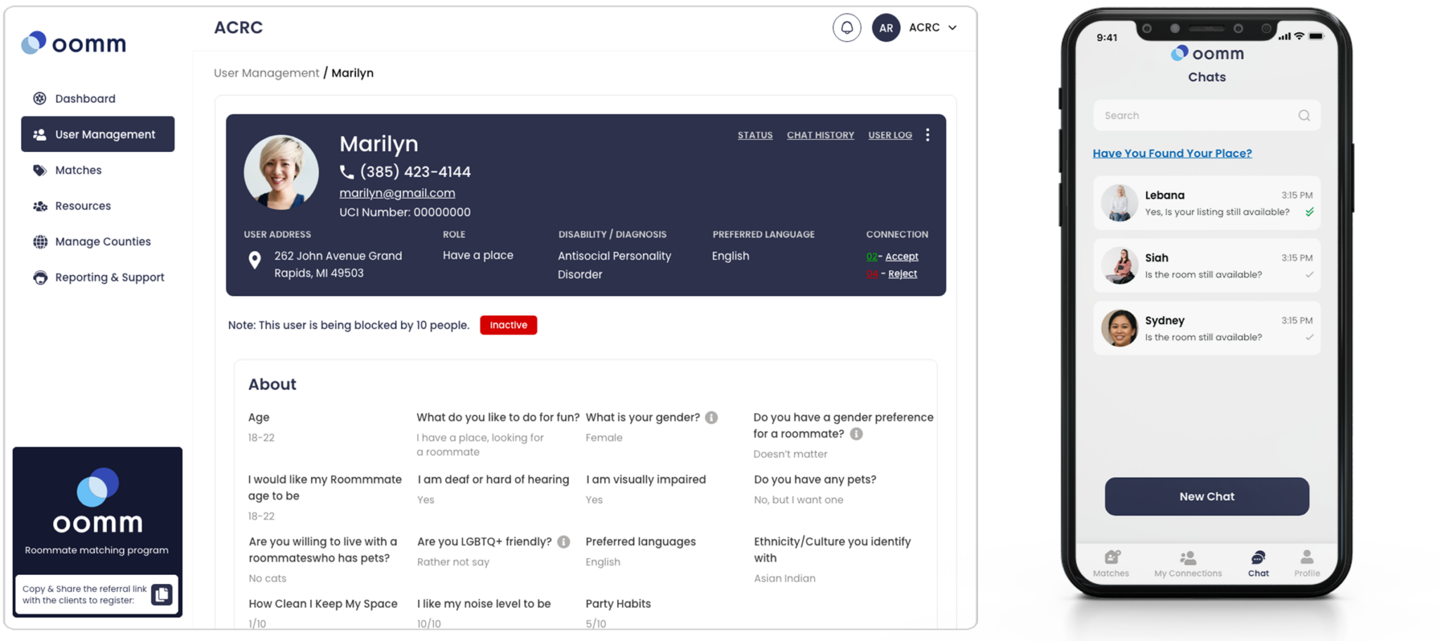Open the User Log tab
The width and height of the screenshot is (1441, 641).
pyautogui.click(x=889, y=135)
